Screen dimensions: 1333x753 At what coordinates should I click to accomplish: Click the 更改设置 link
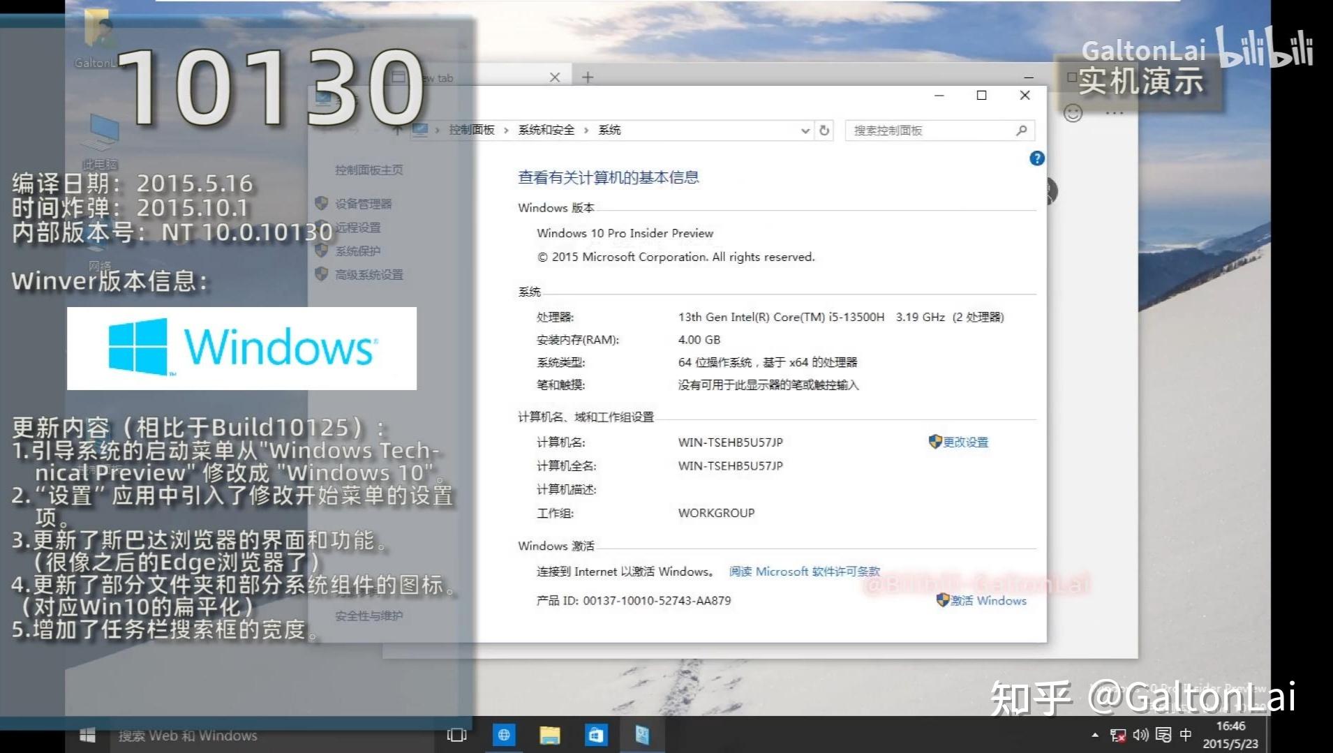point(966,442)
